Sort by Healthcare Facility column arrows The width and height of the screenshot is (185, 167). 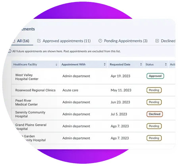[56, 65]
